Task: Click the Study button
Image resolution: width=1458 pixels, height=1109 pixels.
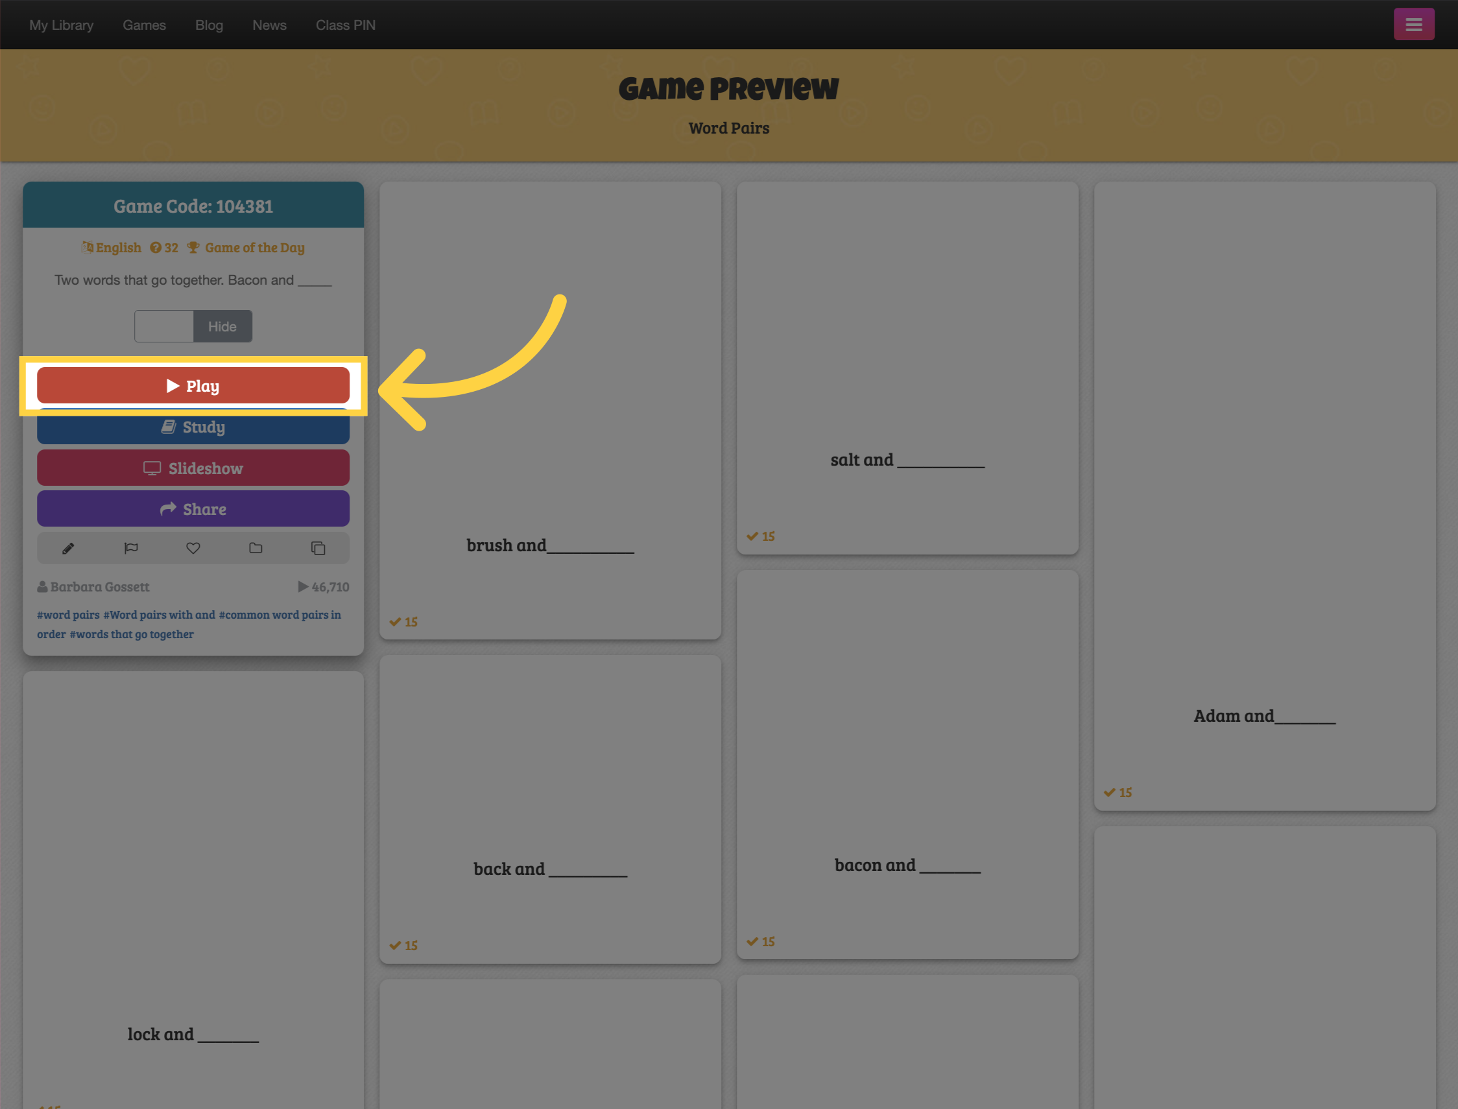Action: 193,426
